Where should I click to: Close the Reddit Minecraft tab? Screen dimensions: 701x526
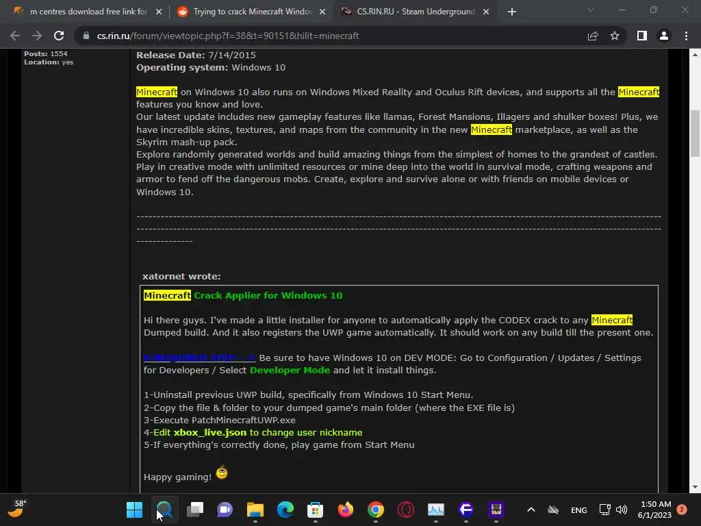point(322,12)
